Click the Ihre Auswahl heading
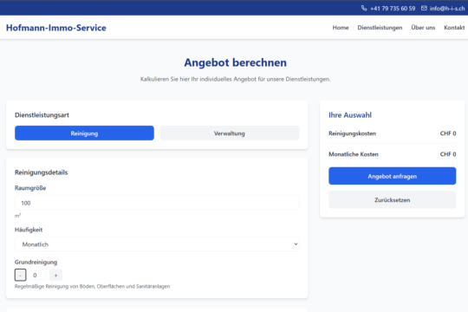 [350, 115]
